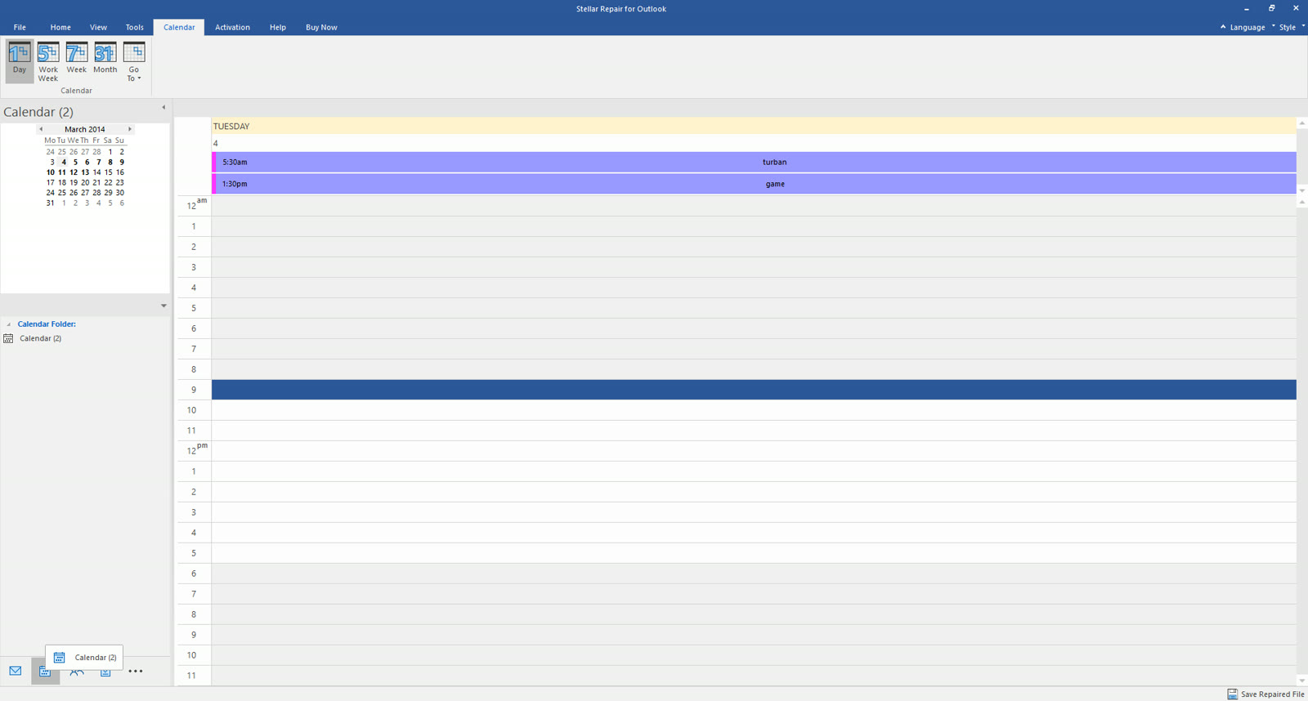1308x701 pixels.
Task: Switch to Day view
Action: 19,60
